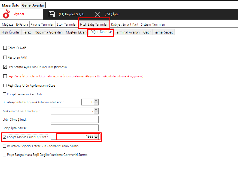The image size is (238, 179).
Task: Click the Belge İptal Şifresi field
Action: tap(75, 128)
